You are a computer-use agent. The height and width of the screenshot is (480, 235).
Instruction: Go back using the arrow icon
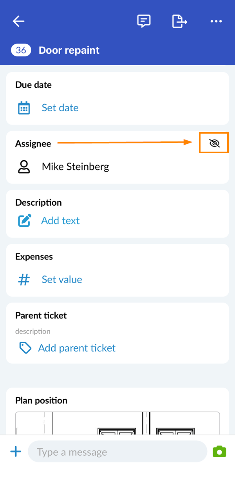18,21
